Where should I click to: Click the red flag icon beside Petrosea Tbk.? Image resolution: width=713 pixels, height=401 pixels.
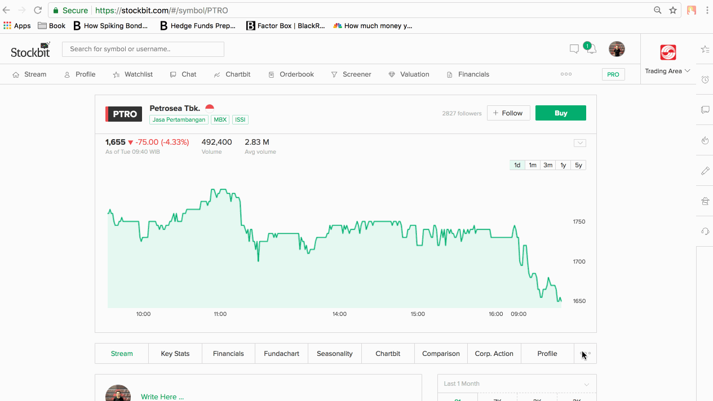(210, 107)
